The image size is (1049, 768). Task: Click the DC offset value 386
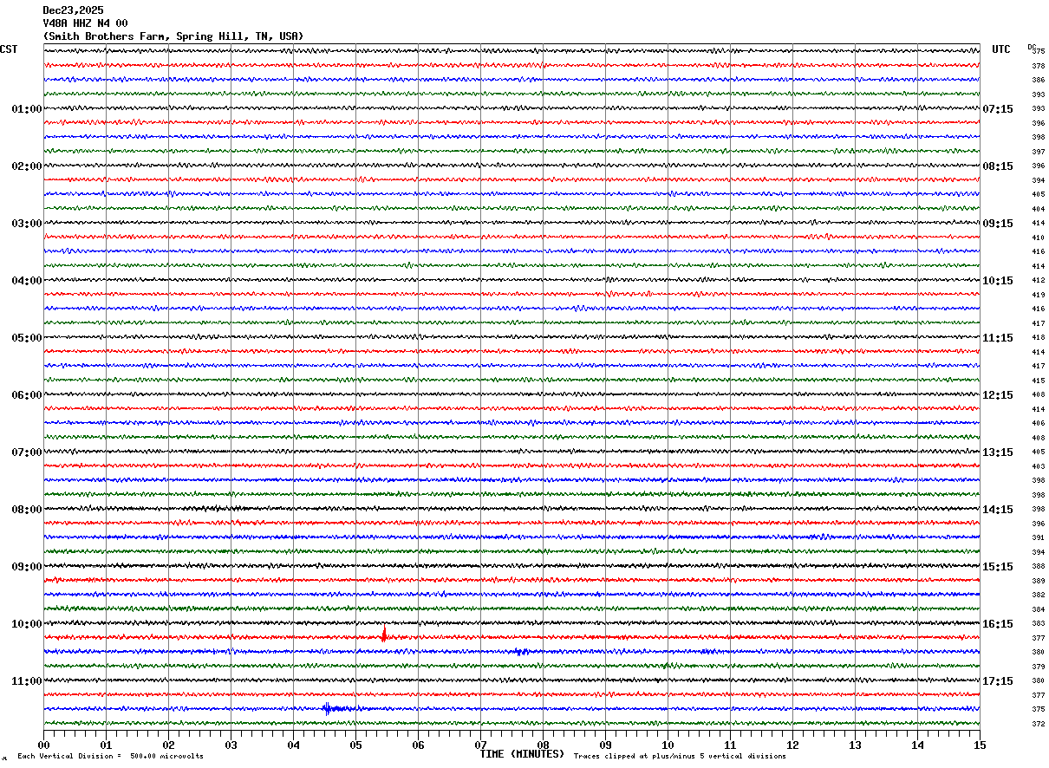pos(1038,81)
